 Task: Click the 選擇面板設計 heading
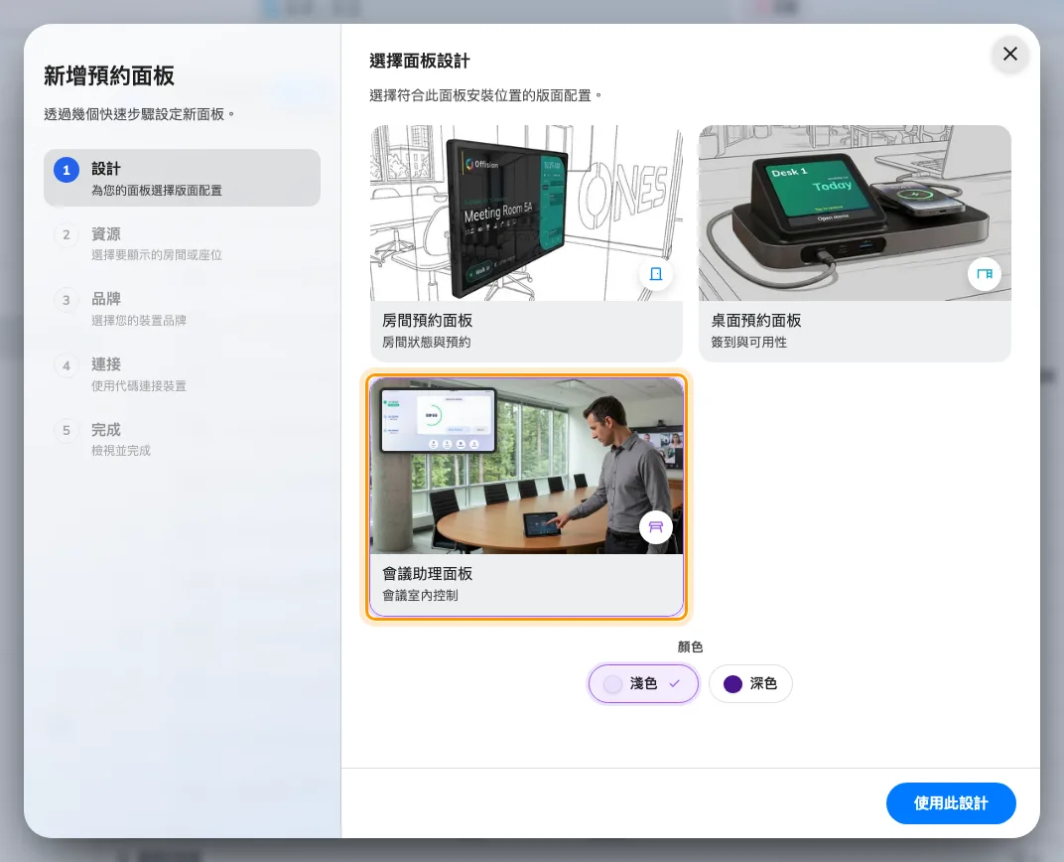click(x=420, y=62)
